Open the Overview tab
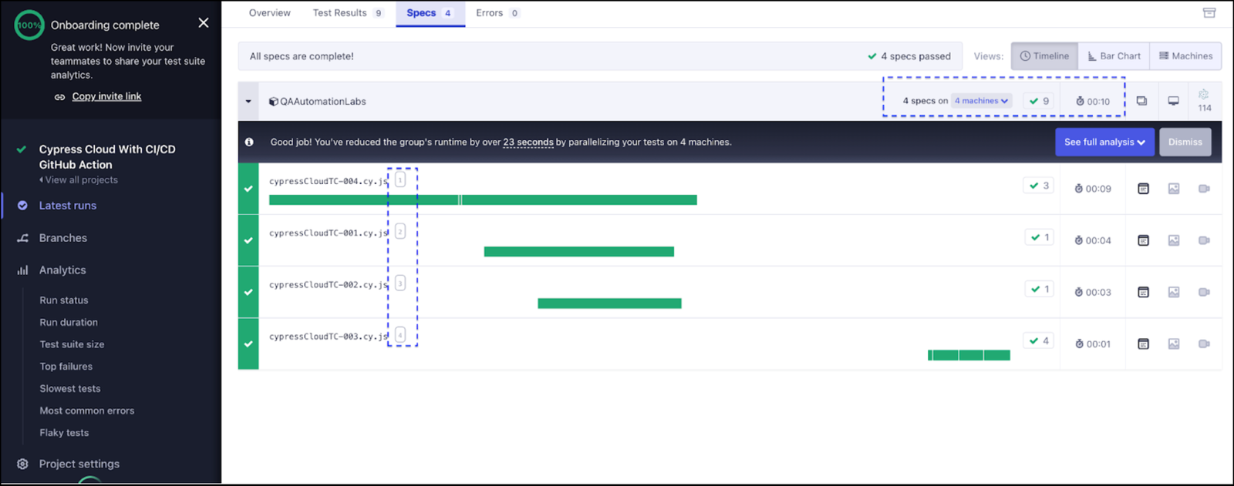The image size is (1234, 486). 269,13
